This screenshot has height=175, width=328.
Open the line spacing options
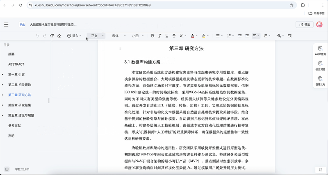point(267,36)
